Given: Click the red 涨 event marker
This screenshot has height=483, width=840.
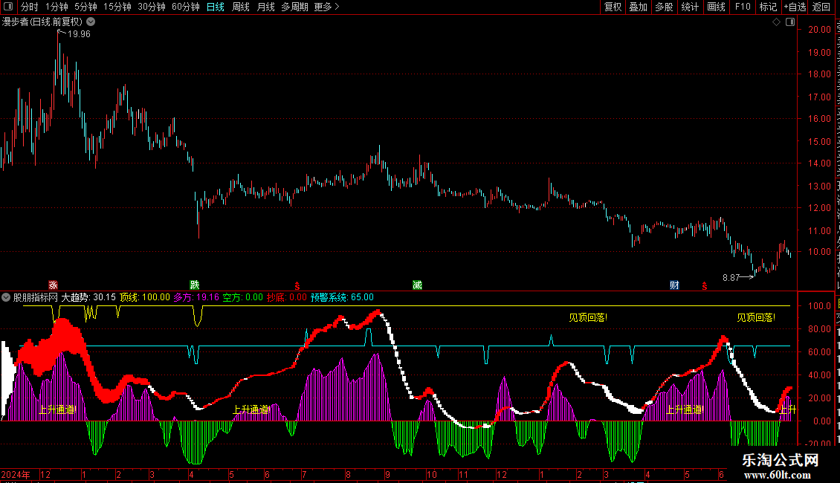Looking at the screenshot, I should (x=53, y=285).
